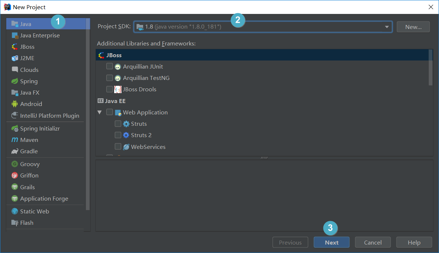Select Static Web project type
This screenshot has width=439, height=253.
click(46, 211)
